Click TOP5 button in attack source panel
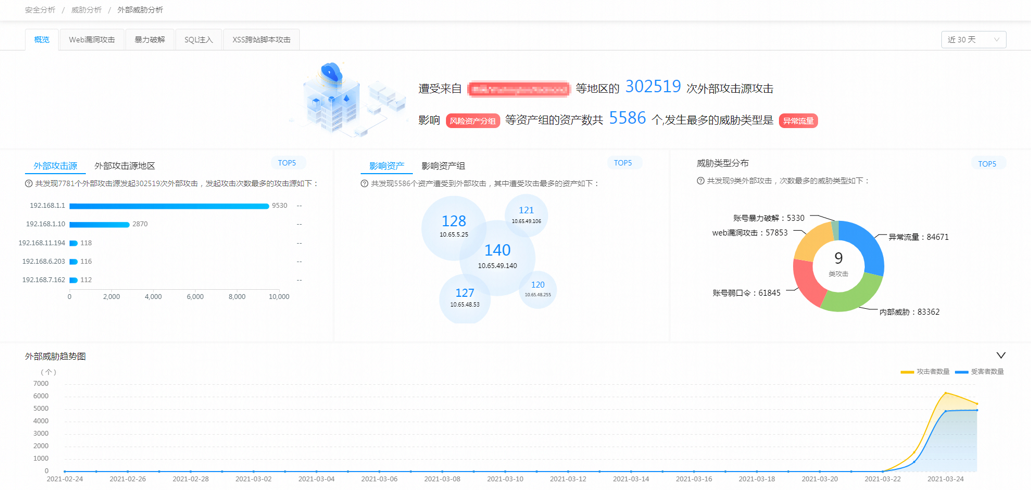Viewport: 1031px width, 490px height. click(287, 163)
